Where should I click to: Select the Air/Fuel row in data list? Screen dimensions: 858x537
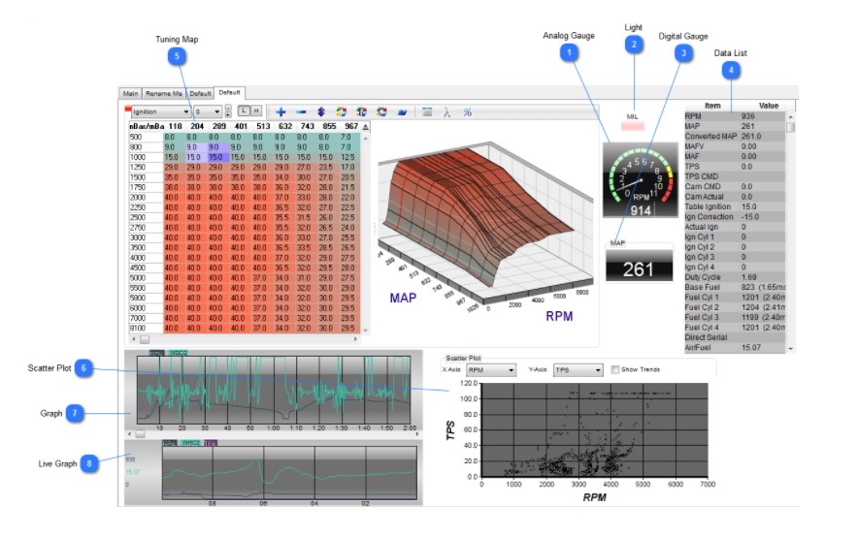pos(735,347)
